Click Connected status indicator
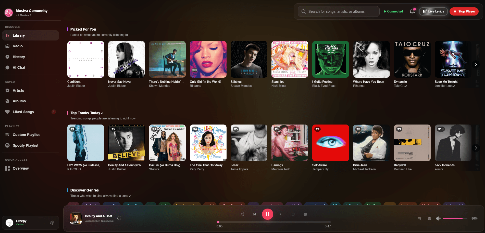The height and width of the screenshot is (233, 485). [x=393, y=11]
